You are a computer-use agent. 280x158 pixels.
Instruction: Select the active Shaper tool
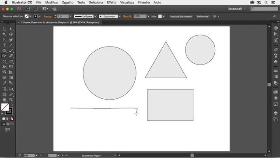[x=4, y=56]
